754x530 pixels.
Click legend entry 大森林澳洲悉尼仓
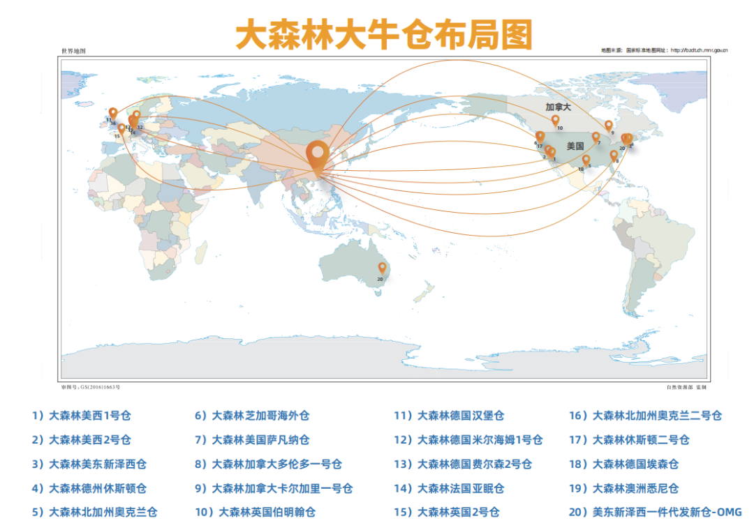point(623,488)
